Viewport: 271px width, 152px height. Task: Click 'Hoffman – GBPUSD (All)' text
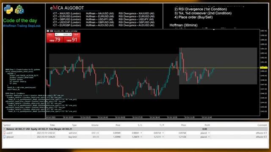coord(100,22)
